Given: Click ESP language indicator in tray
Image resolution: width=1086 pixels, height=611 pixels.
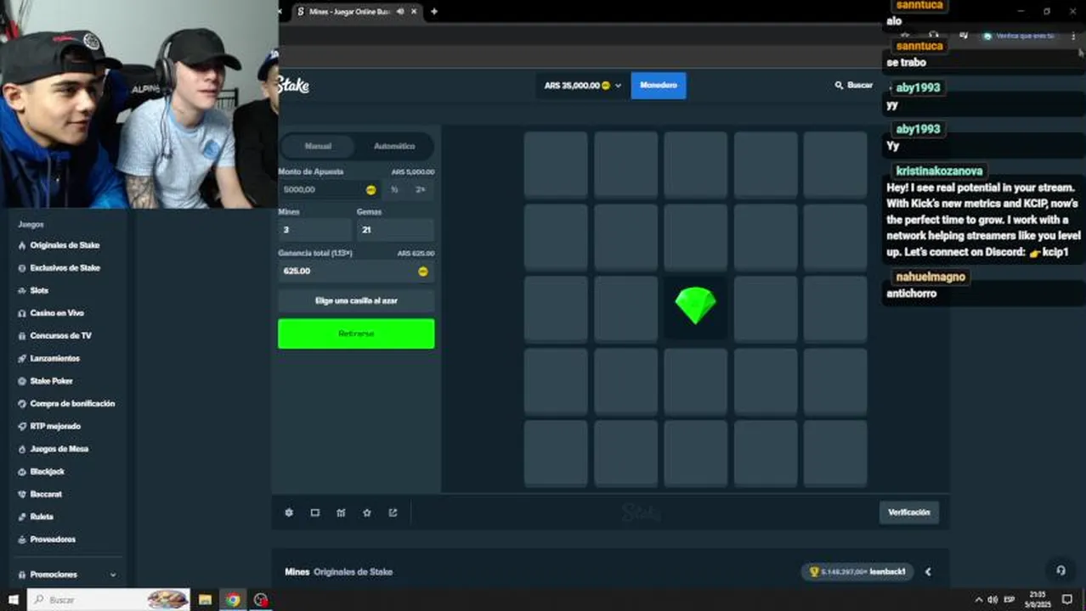Looking at the screenshot, I should [1010, 600].
